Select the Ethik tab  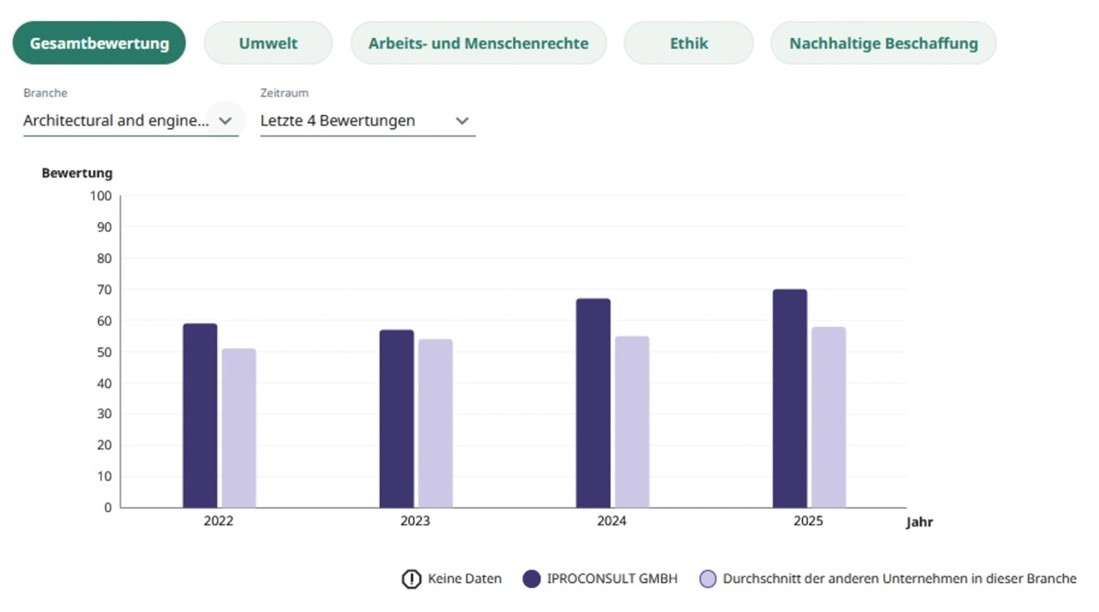[x=688, y=42]
